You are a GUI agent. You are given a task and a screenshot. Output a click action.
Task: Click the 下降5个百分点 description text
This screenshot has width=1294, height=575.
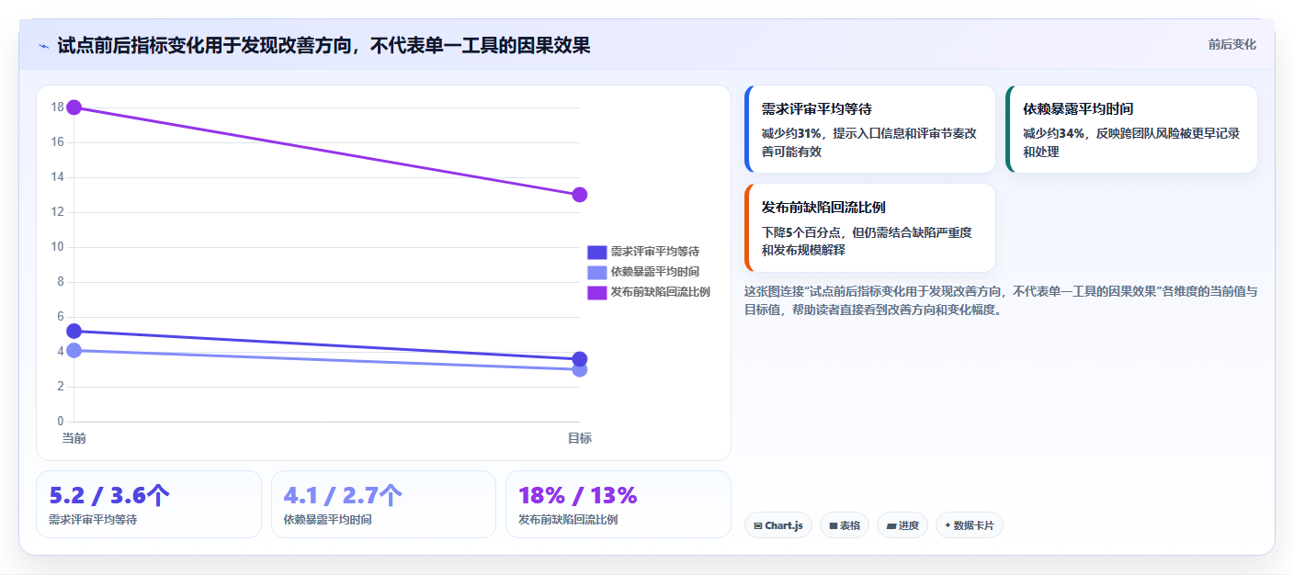tap(867, 241)
